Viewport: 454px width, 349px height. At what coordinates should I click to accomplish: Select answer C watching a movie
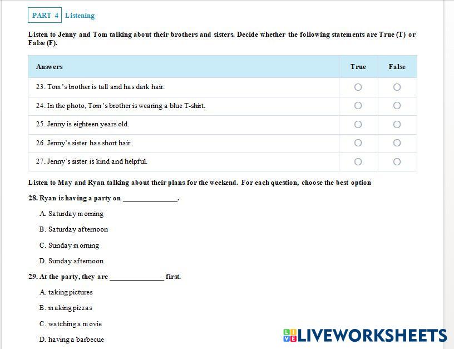pyautogui.click(x=71, y=324)
